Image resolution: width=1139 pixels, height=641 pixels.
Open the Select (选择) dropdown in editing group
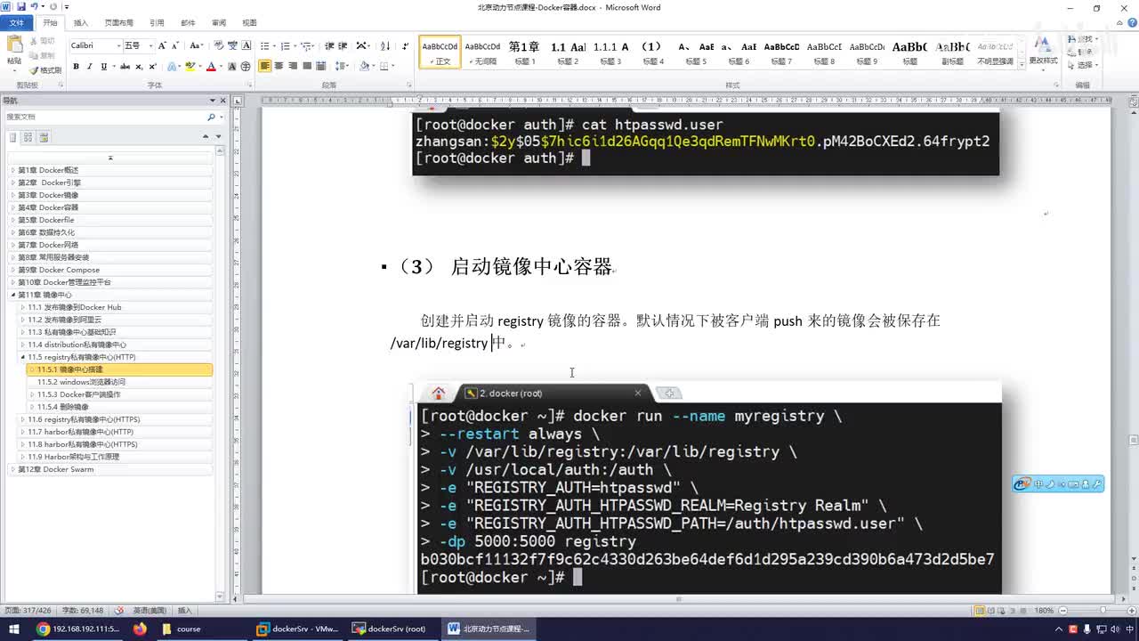point(1083,65)
